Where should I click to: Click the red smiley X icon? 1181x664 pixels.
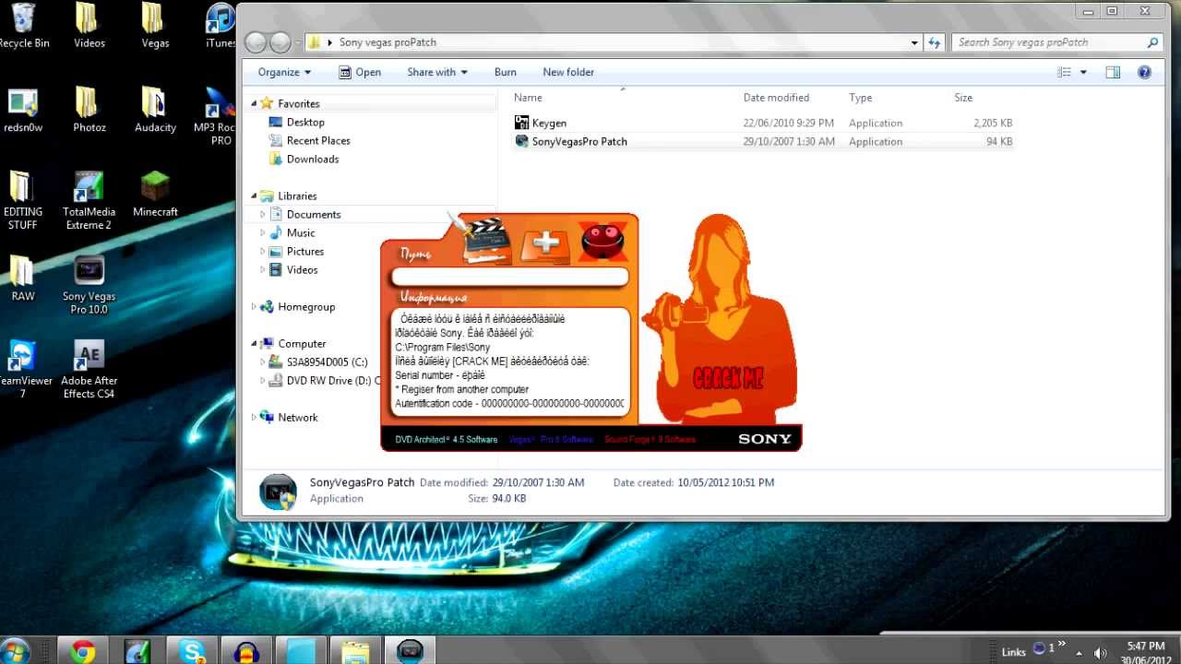pos(602,242)
